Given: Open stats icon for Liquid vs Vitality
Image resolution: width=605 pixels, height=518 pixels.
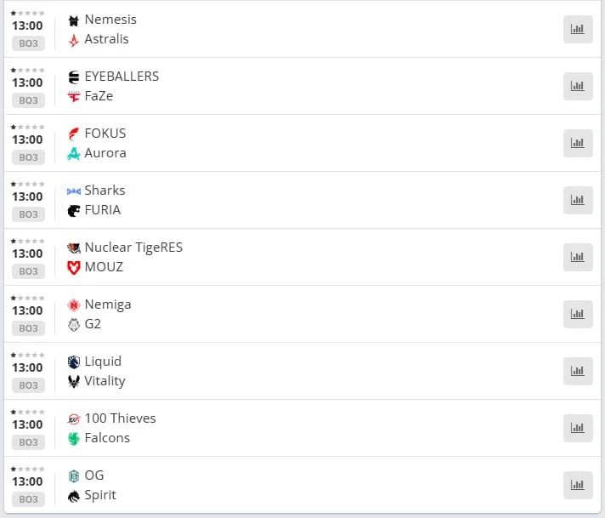Looking at the screenshot, I should (x=578, y=371).
